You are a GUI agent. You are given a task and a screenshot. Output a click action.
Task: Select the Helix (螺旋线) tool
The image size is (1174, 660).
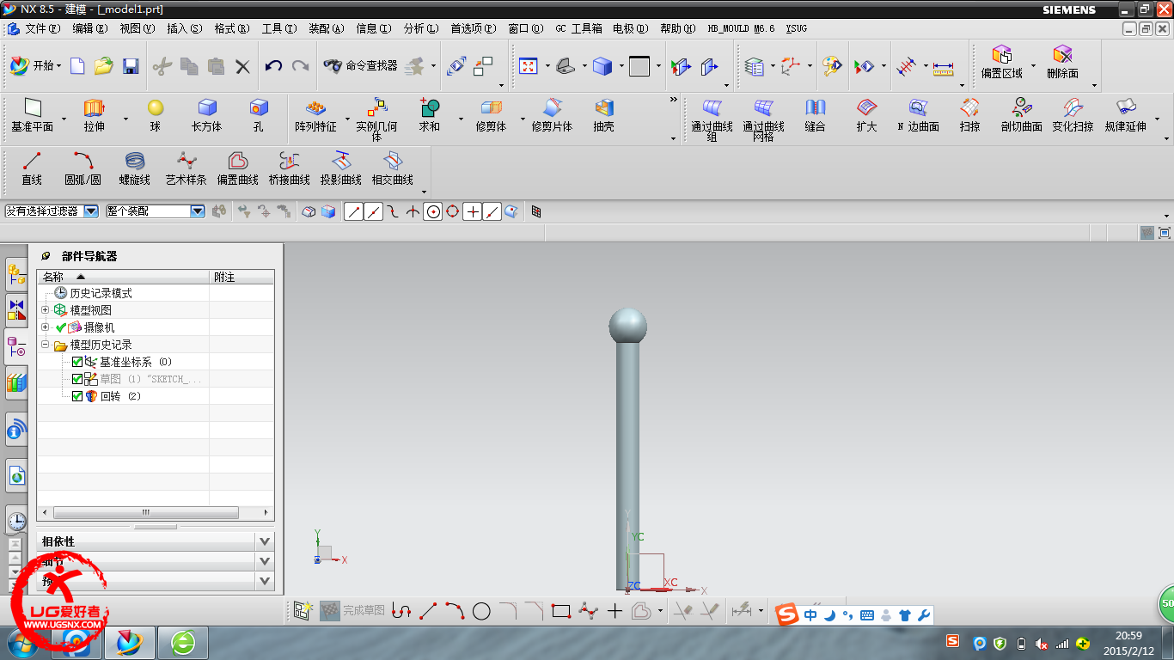point(135,169)
